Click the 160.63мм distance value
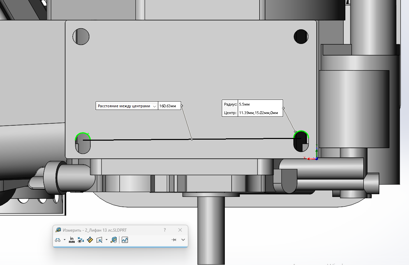This screenshot has width=409, height=265. (x=167, y=106)
